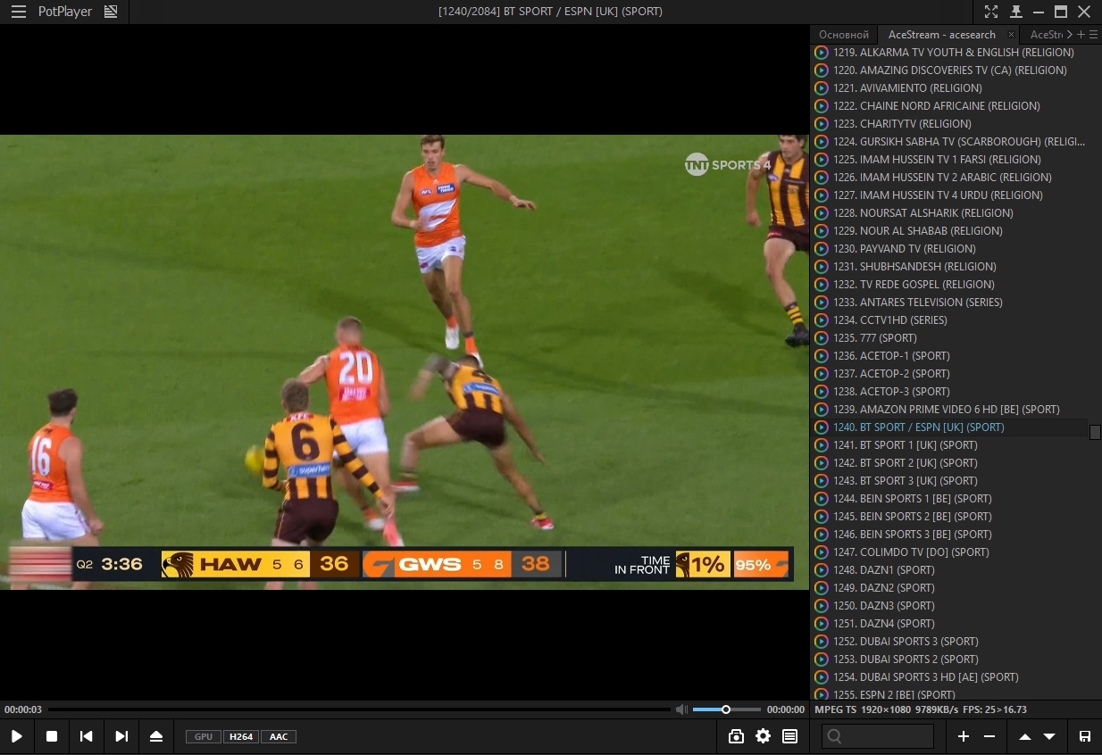Select 1228. NOURSAT ALSHARIK channel
The height and width of the screenshot is (755, 1102).
[x=950, y=213]
